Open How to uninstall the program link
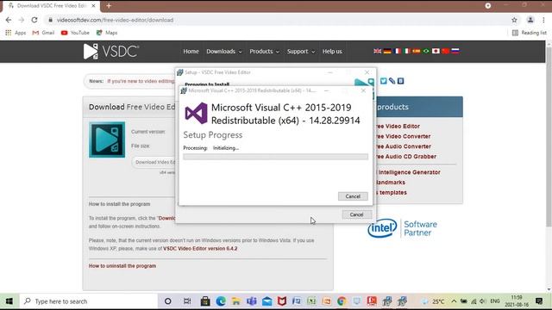The width and height of the screenshot is (552, 310). (x=122, y=266)
